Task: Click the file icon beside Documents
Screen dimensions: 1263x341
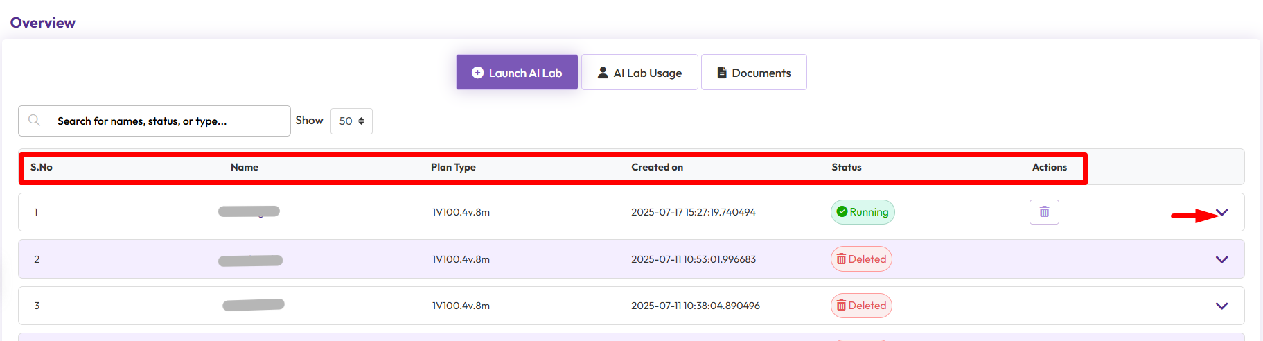Action: pos(722,73)
